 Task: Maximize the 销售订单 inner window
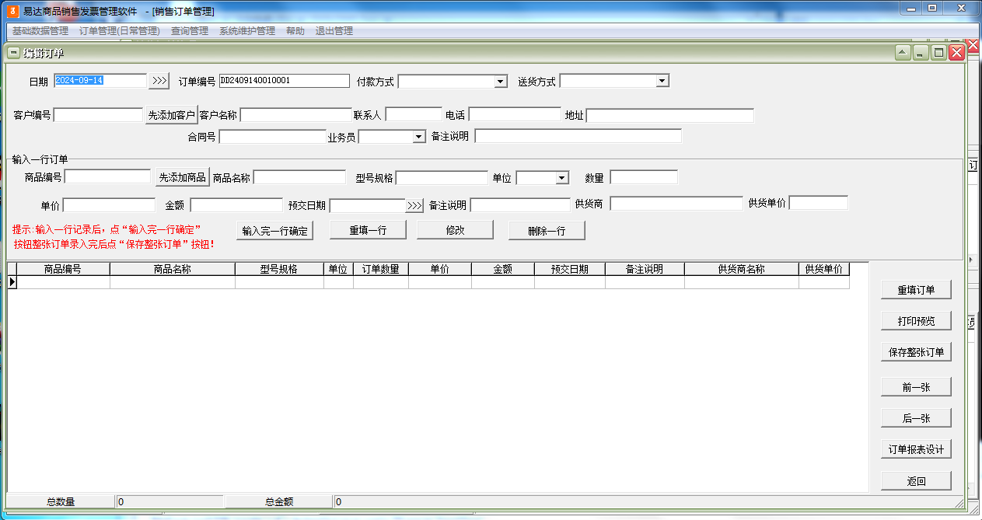938,53
